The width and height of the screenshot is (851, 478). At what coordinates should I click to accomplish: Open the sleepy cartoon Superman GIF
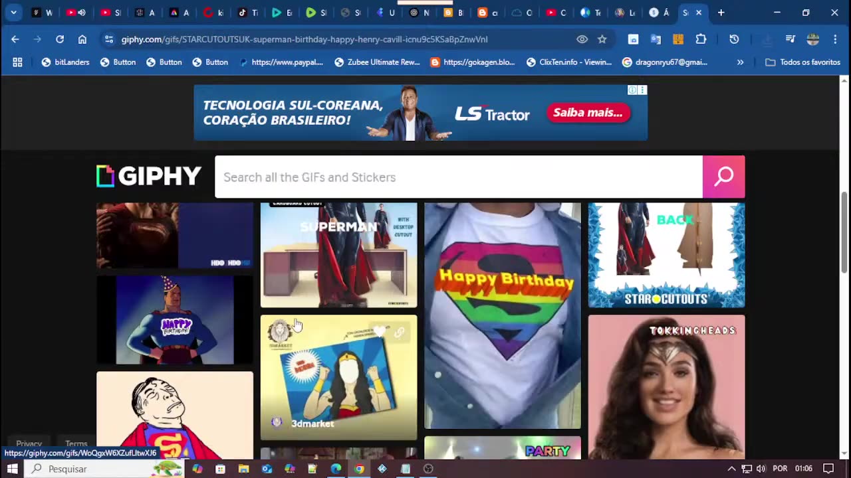tap(175, 415)
